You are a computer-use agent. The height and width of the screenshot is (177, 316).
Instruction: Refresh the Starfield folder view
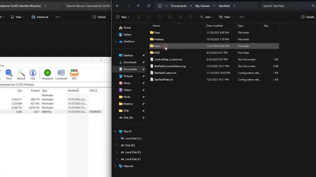[x=149, y=6]
